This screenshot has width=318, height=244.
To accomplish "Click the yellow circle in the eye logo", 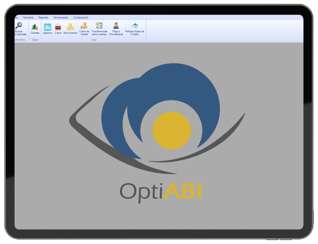I will pyautogui.click(x=172, y=131).
